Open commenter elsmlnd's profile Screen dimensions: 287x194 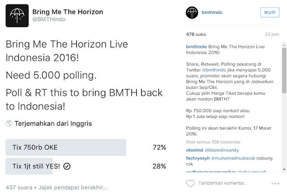[x=195, y=150]
